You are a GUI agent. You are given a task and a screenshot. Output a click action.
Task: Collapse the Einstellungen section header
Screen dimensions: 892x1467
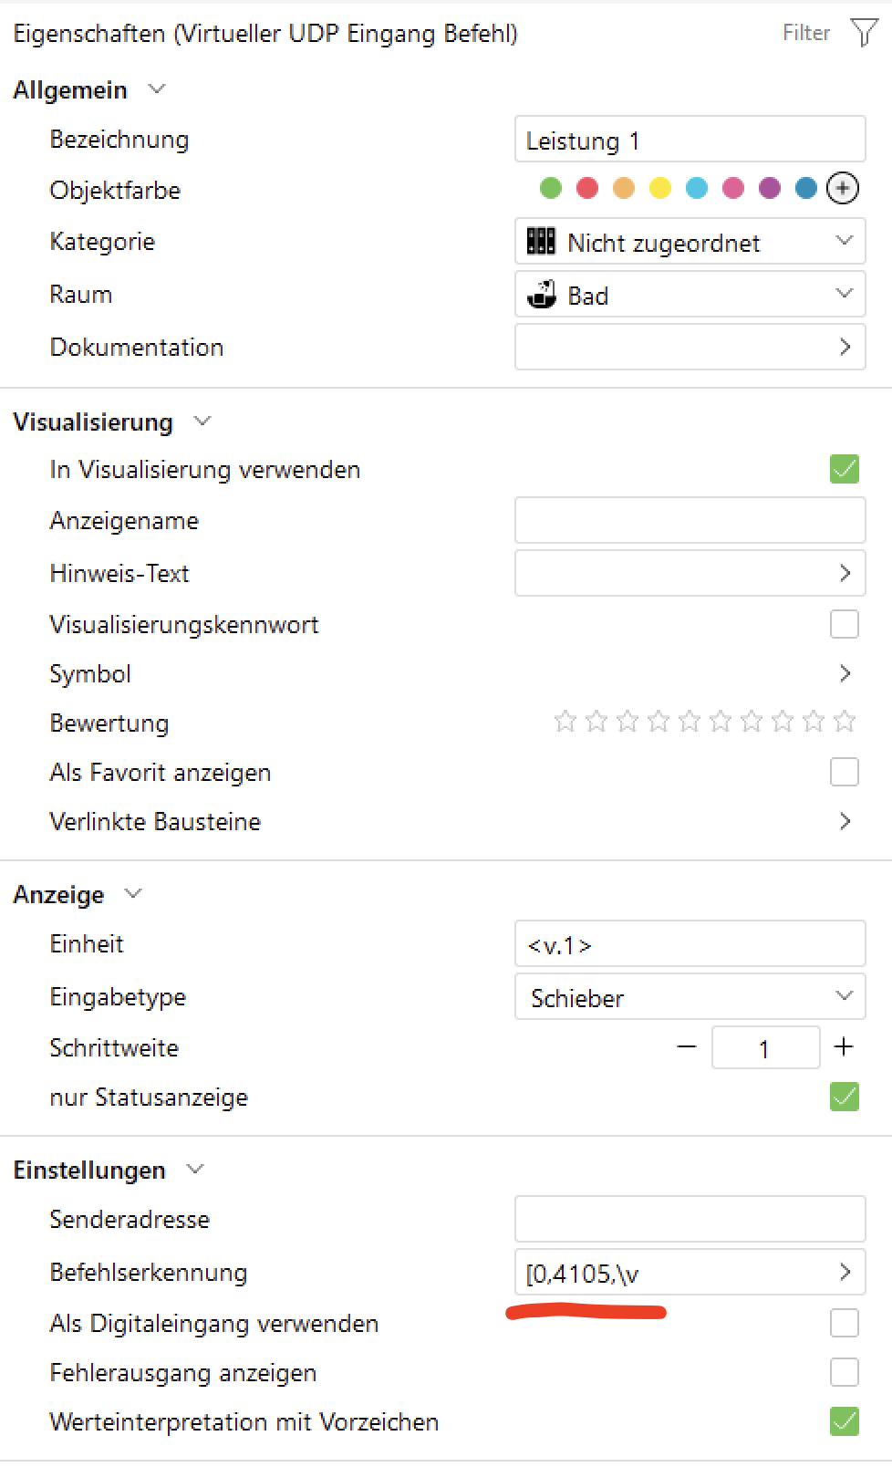pyautogui.click(x=195, y=1170)
